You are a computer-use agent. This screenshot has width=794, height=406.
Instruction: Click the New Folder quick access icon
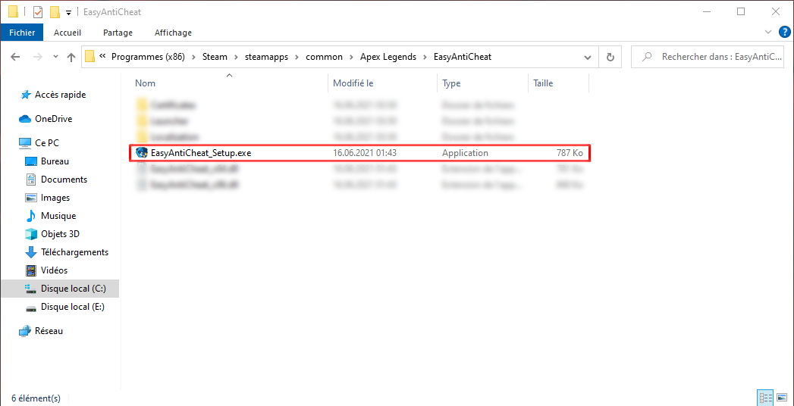(55, 11)
